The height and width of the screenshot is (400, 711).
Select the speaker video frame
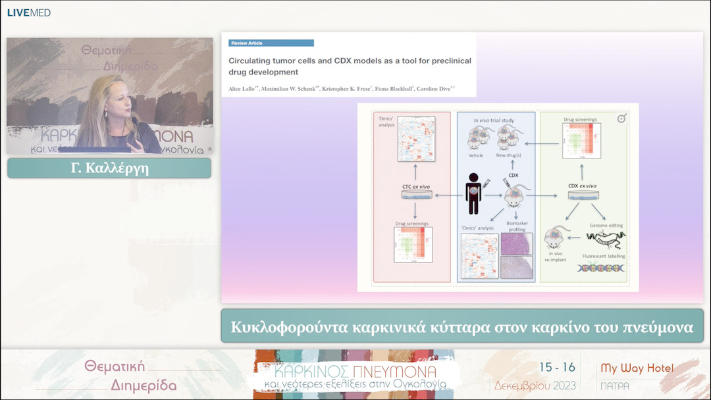109,95
